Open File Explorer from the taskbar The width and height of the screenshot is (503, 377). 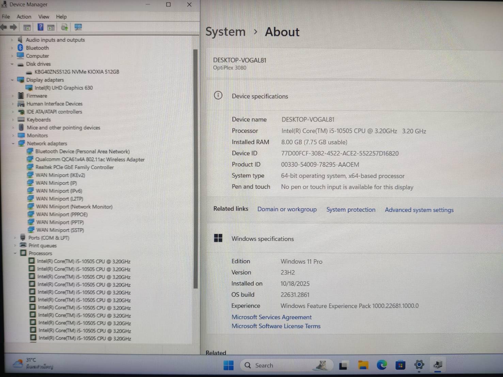click(363, 365)
